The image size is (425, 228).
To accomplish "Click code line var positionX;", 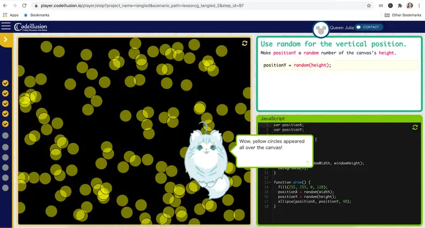I will (x=289, y=125).
